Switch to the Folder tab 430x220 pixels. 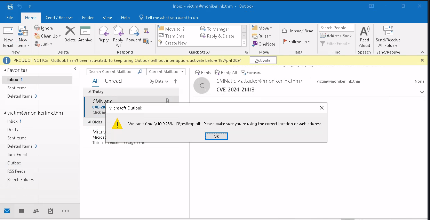(x=88, y=18)
